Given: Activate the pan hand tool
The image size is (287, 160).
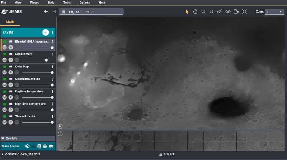Looking at the screenshot, I should pyautogui.click(x=195, y=12).
